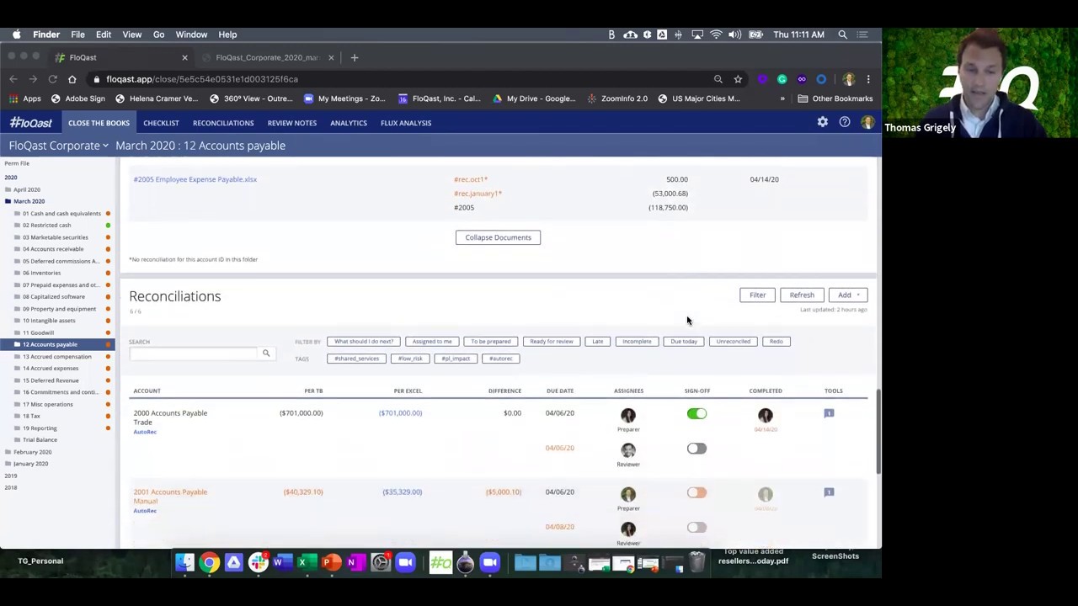Open review note icon for 2000 Accounts Payable Trade
This screenshot has width=1078, height=606.
829,413
